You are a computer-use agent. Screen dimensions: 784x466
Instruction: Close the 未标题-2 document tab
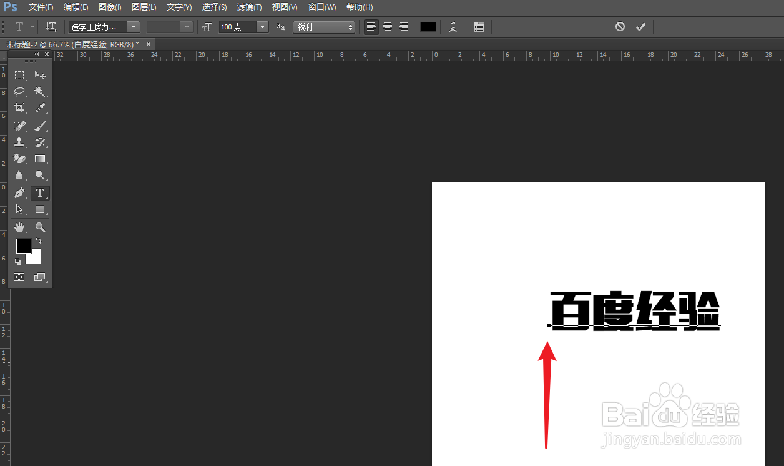(x=149, y=44)
